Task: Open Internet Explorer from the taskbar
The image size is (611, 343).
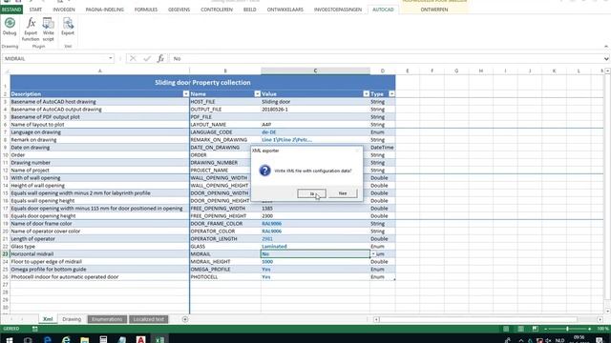Action: [x=66, y=339]
